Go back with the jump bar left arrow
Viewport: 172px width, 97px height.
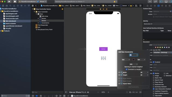36,6
